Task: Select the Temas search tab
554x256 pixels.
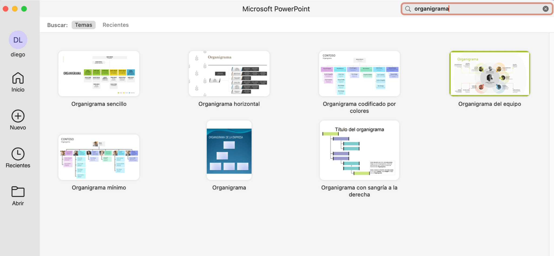Action: coord(84,25)
